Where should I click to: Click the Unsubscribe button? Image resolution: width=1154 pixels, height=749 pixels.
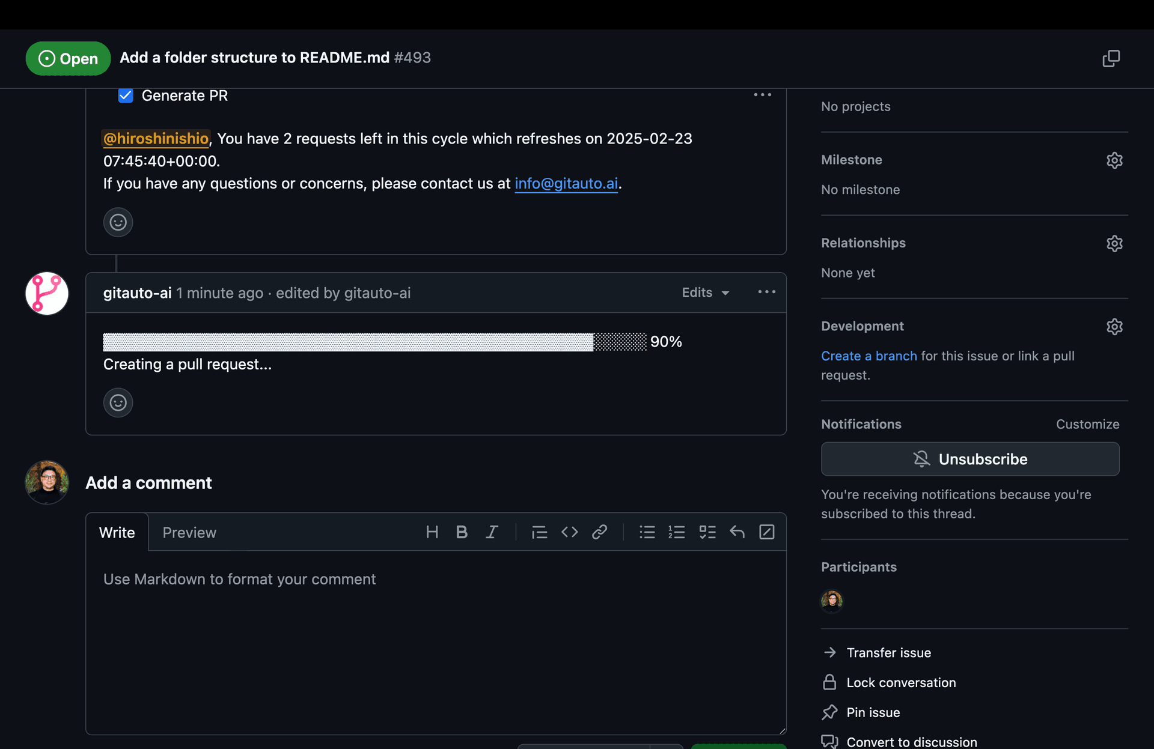(970, 459)
